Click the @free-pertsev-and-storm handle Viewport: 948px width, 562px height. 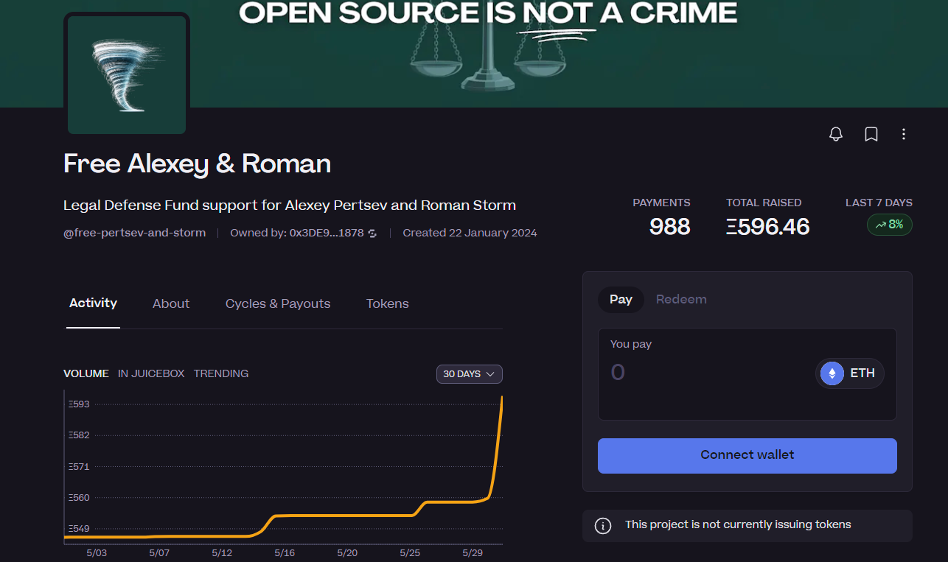[135, 233]
